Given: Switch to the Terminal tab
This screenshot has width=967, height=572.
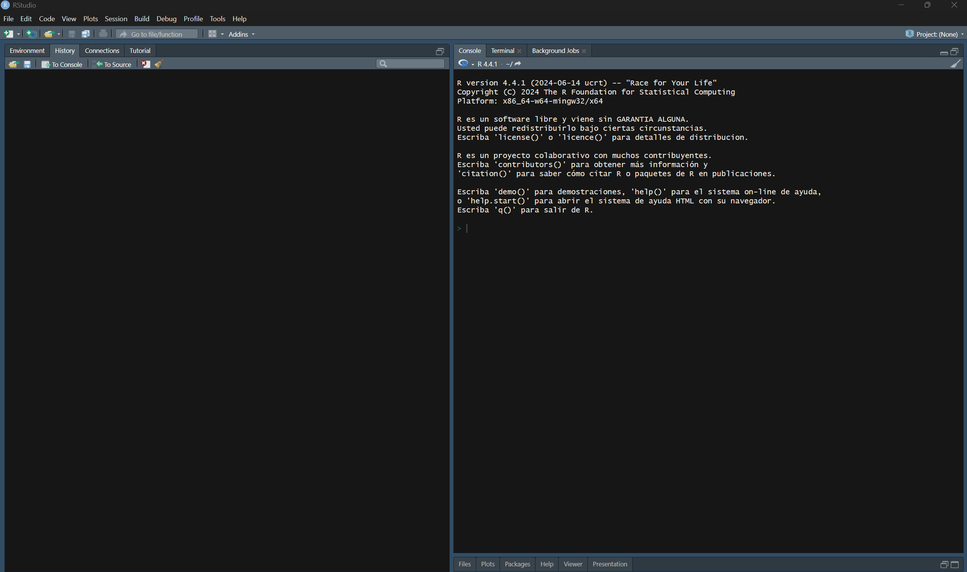Looking at the screenshot, I should [502, 51].
